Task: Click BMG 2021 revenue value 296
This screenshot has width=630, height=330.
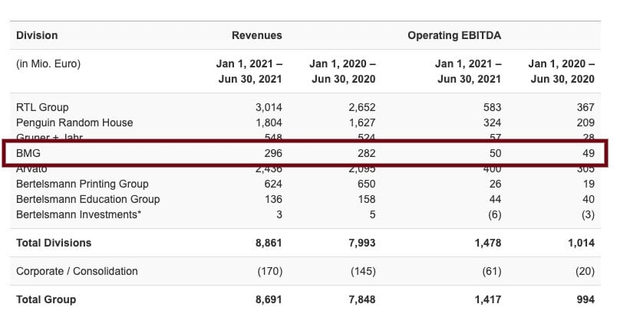Action: (272, 153)
